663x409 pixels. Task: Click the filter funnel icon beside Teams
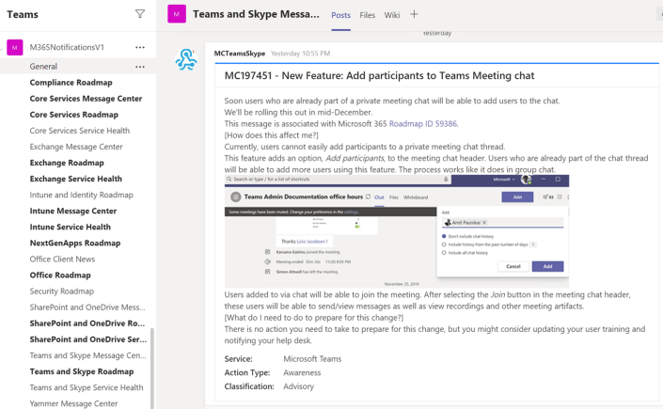[140, 14]
